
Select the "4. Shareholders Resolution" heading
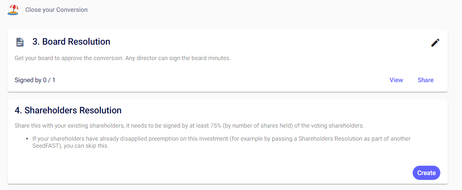coord(68,110)
